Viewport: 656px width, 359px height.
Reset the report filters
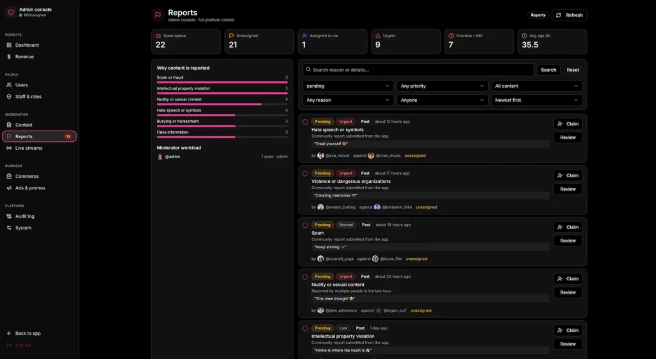pos(573,70)
